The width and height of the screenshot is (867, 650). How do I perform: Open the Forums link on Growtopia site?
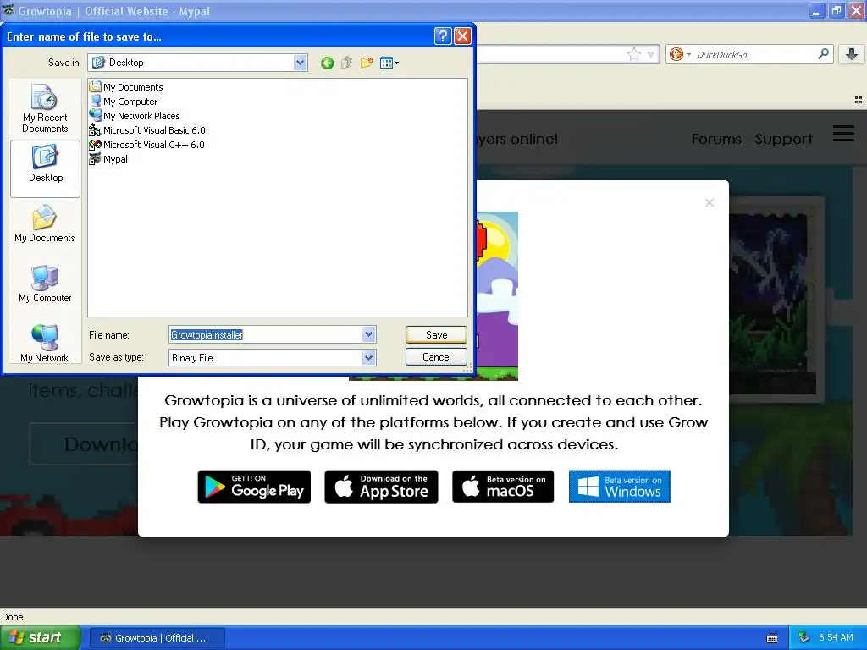coord(716,139)
